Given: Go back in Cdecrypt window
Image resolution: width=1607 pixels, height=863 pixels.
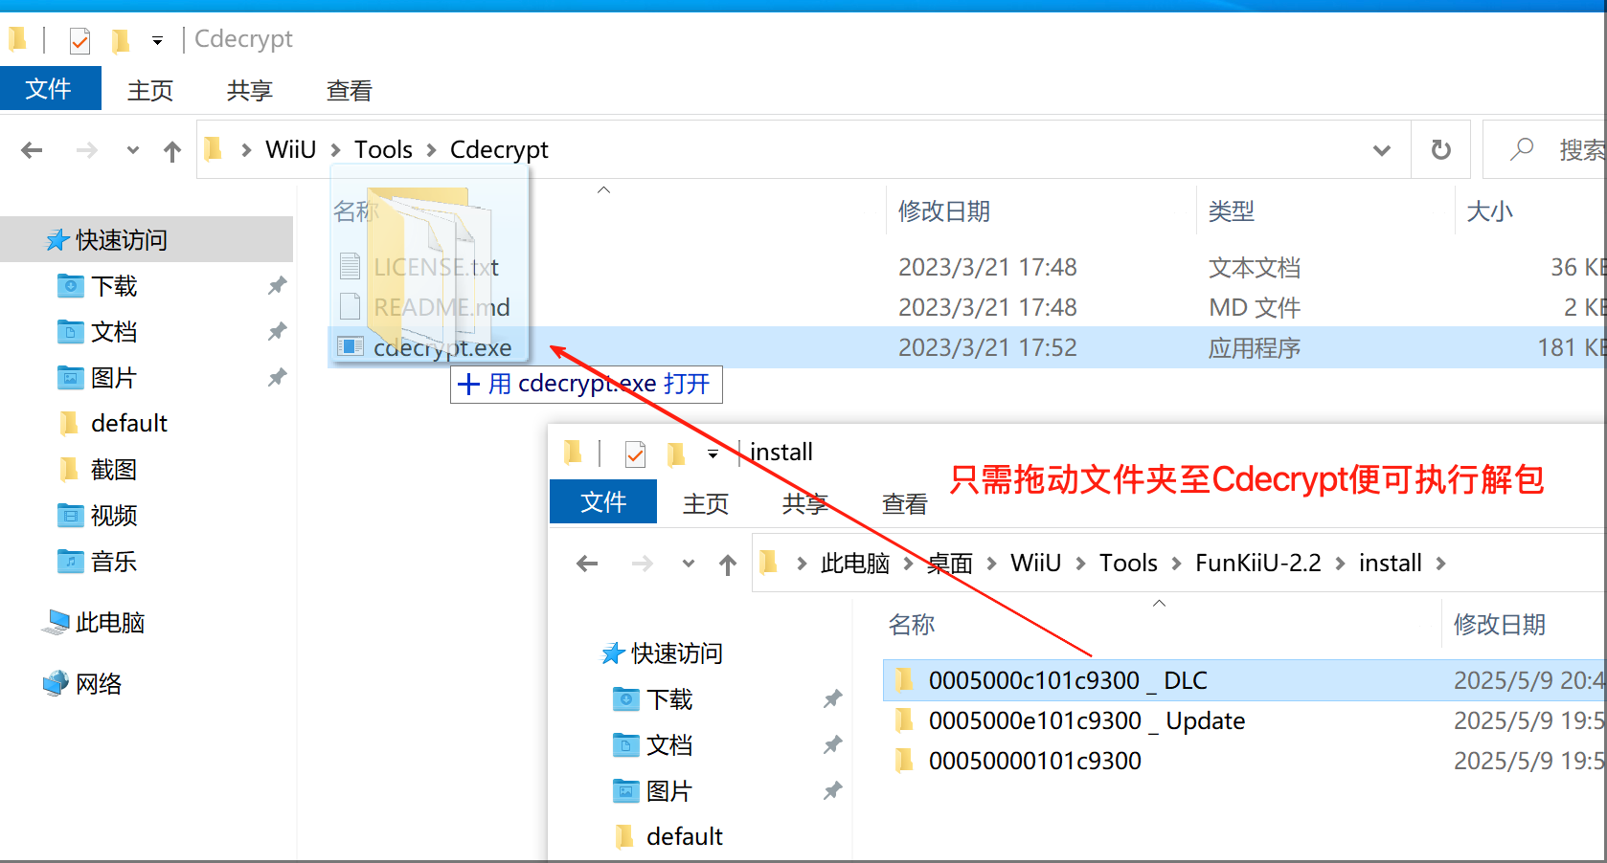Looking at the screenshot, I should 32,150.
